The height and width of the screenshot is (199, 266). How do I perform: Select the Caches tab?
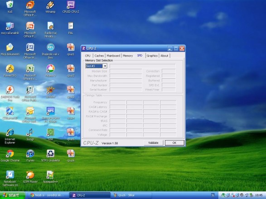pos(99,56)
